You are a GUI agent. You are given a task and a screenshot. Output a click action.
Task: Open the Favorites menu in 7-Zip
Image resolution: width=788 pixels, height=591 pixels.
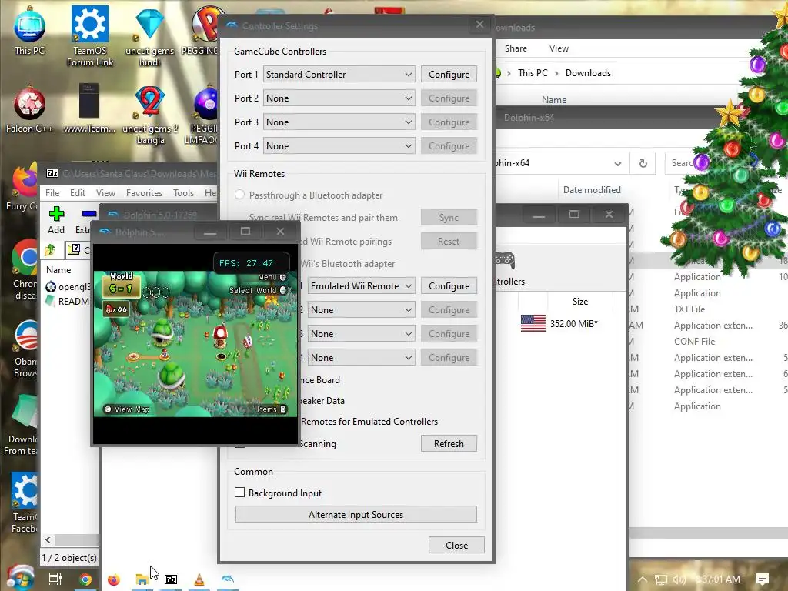[x=144, y=193]
